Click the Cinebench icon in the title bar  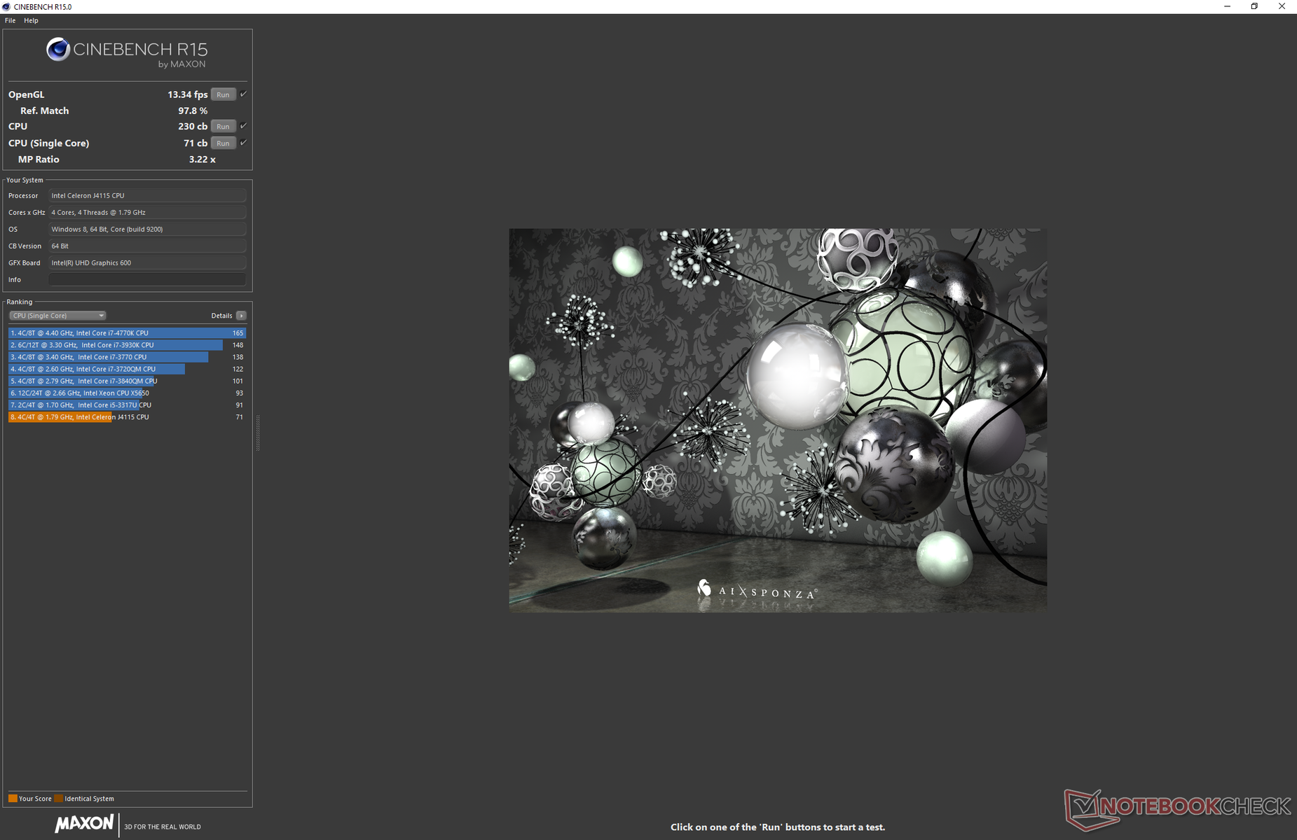pyautogui.click(x=6, y=6)
